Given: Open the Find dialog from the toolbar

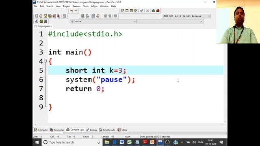Looking at the screenshot, I should (83, 16).
